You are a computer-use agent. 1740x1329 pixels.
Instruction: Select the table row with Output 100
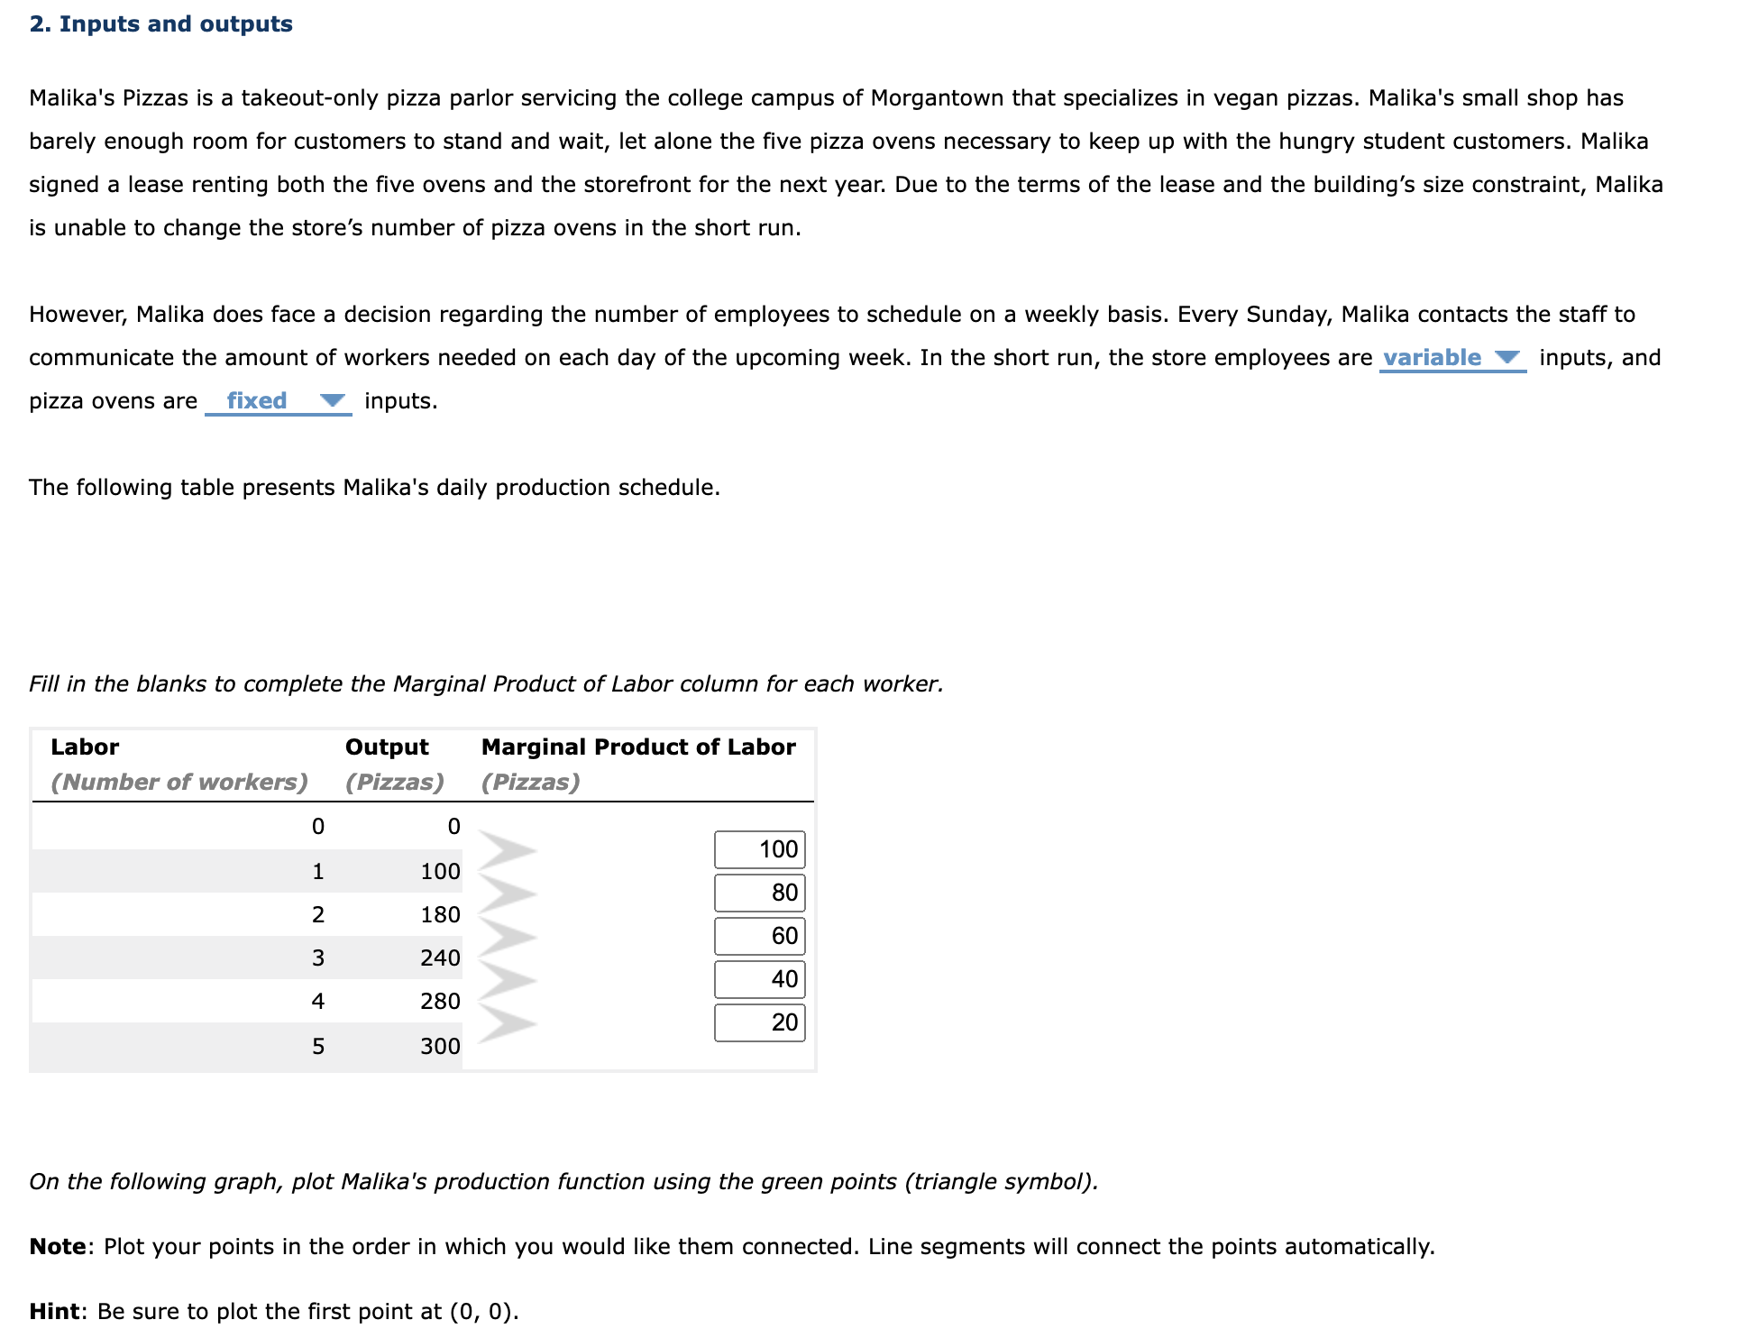270,871
